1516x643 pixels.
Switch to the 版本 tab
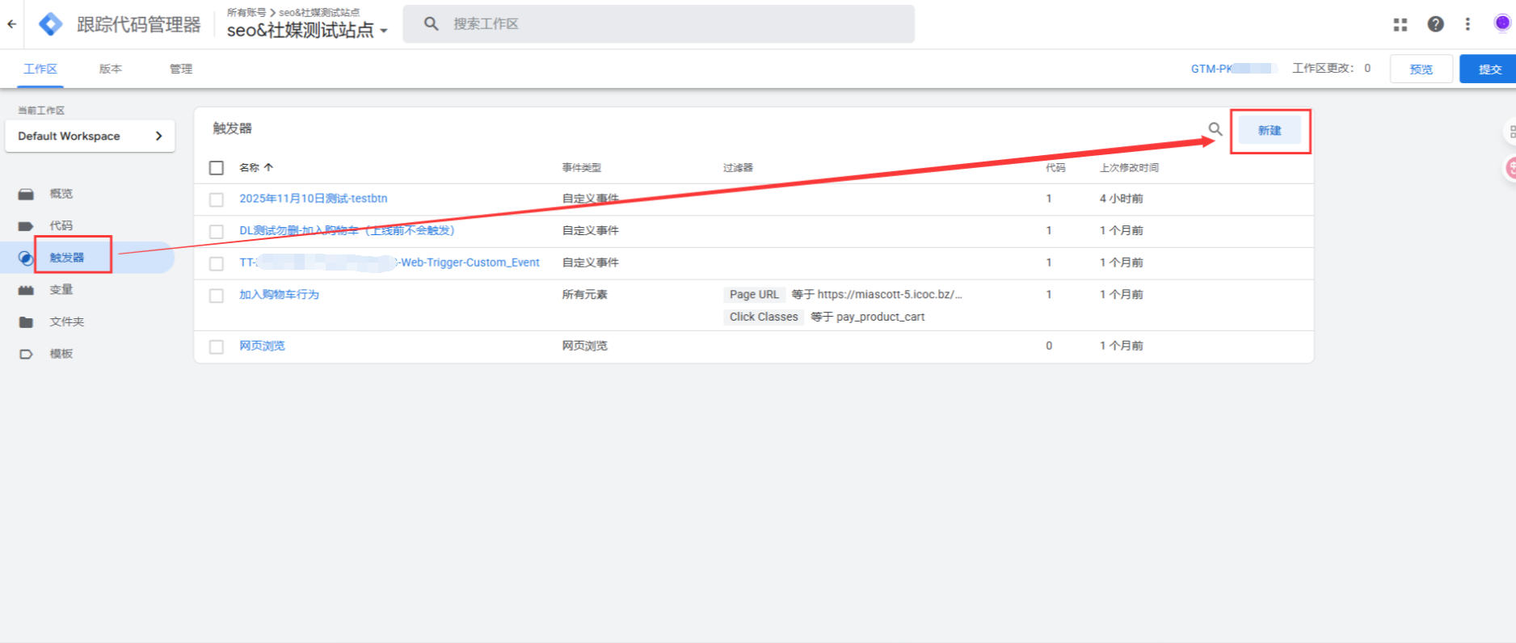coord(111,69)
